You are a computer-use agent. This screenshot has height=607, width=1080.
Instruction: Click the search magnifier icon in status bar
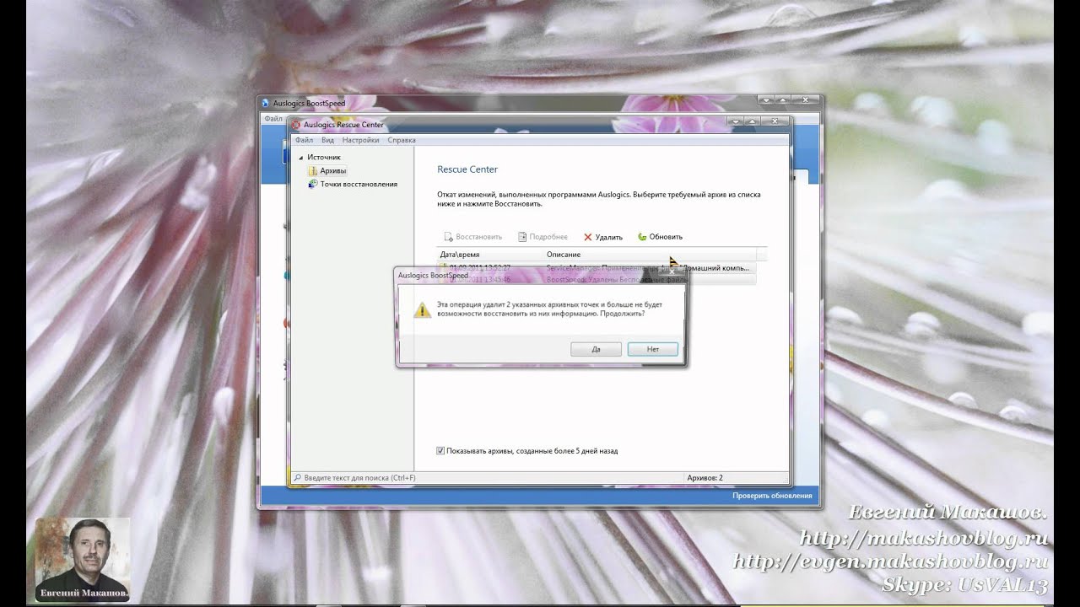[297, 478]
